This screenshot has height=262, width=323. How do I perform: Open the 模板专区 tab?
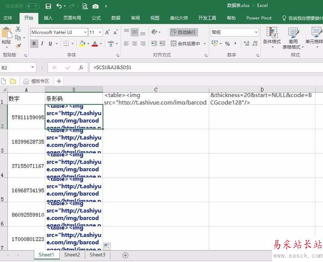36,81
